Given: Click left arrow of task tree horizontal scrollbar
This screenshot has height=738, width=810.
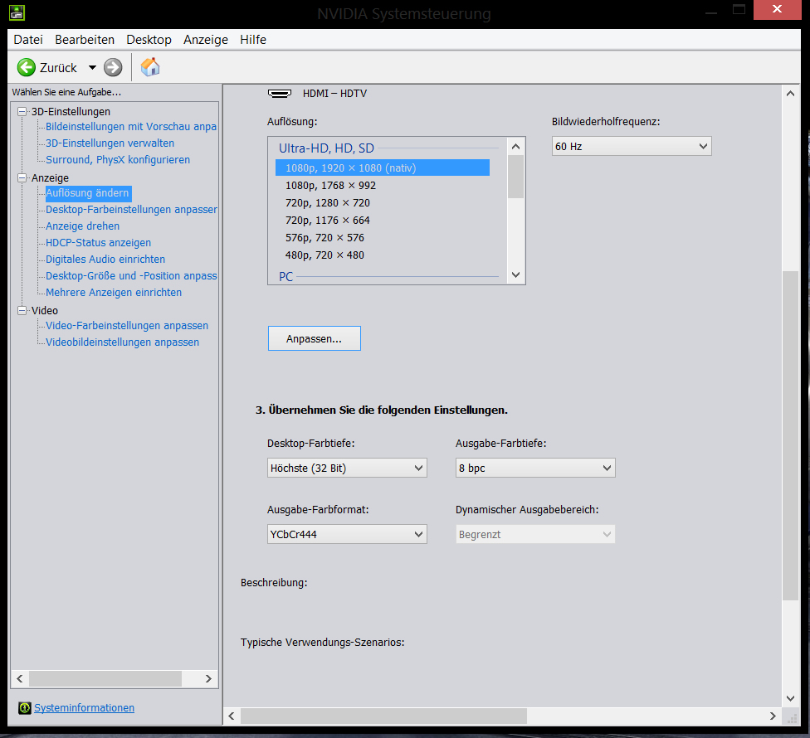Looking at the screenshot, I should click(20, 678).
